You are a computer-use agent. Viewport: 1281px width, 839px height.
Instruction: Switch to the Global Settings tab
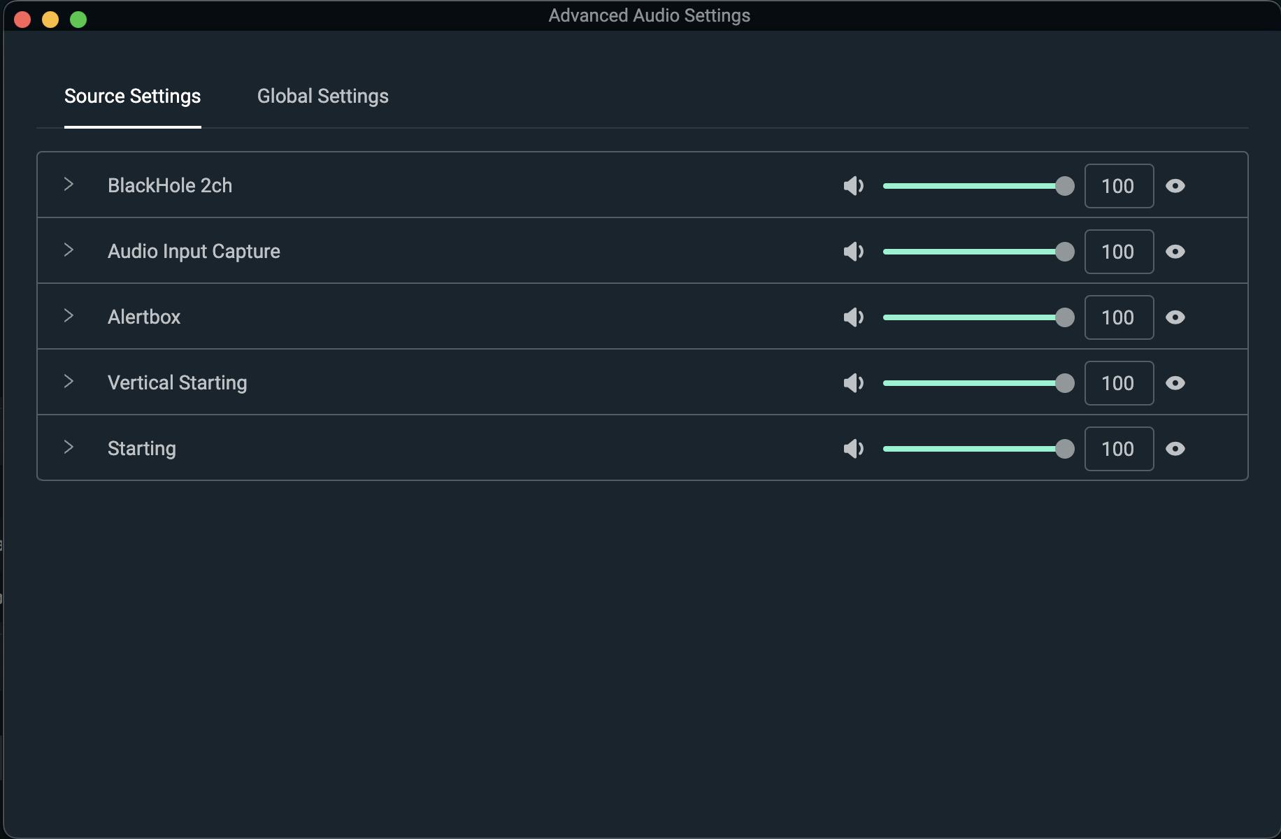pos(322,96)
